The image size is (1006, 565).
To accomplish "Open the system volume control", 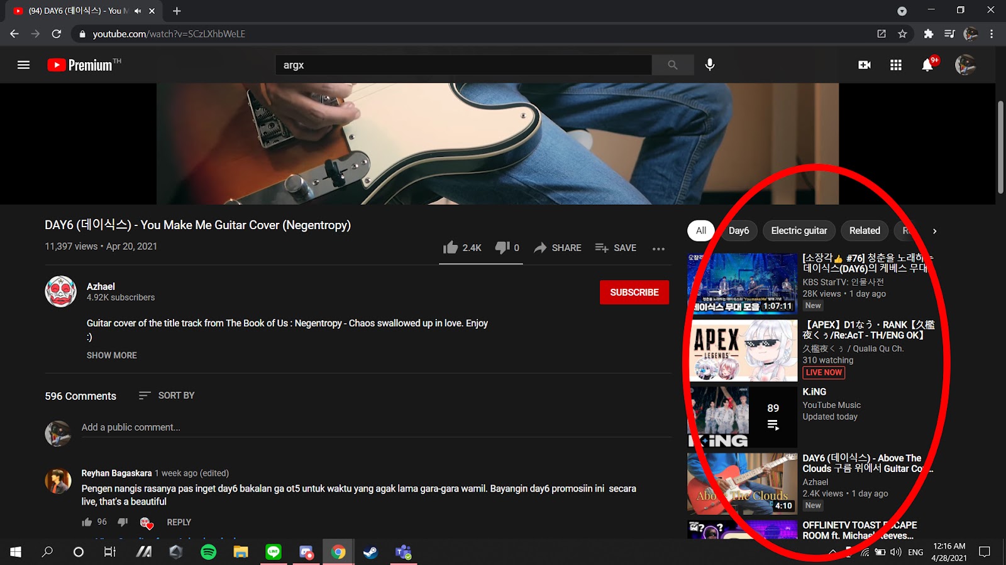I will 895,552.
